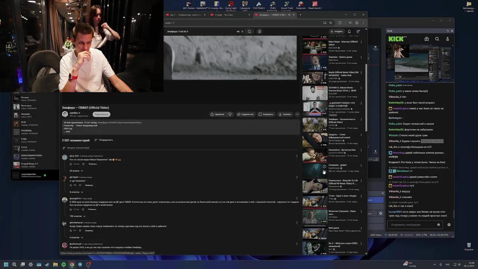Click the YouTube page vertical scrollbar
Screen dimensions: 478x269
point(366,97)
